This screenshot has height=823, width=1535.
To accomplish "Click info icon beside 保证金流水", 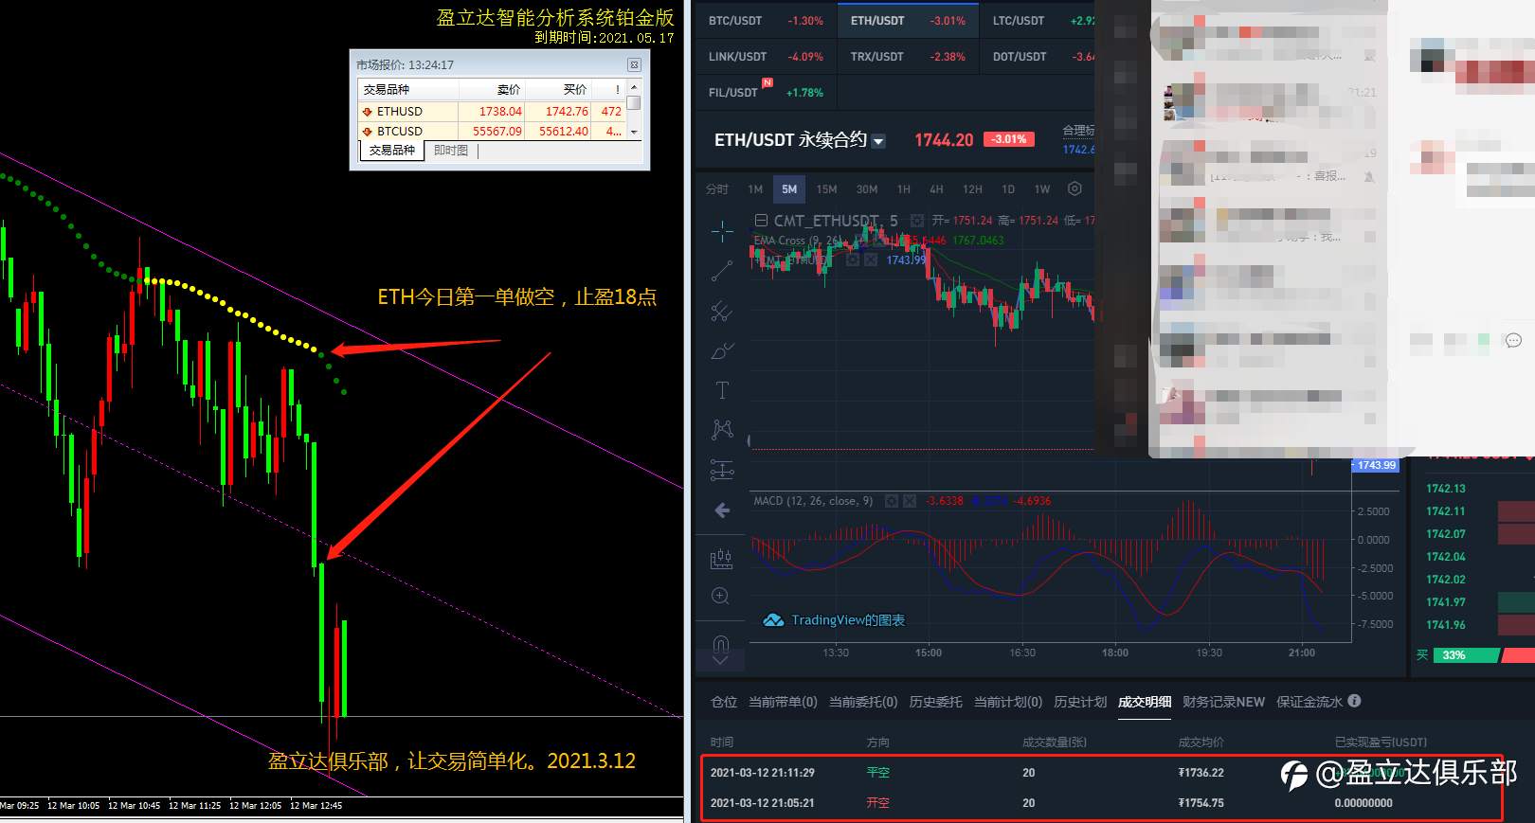I will 1354,701.
